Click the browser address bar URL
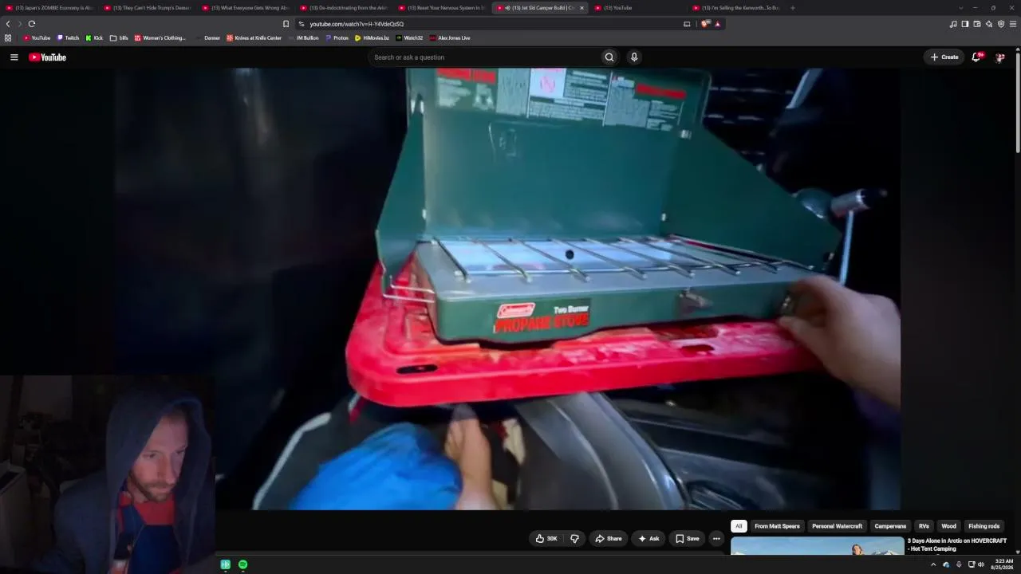Screen dimensions: 1021x574 tap(357, 24)
